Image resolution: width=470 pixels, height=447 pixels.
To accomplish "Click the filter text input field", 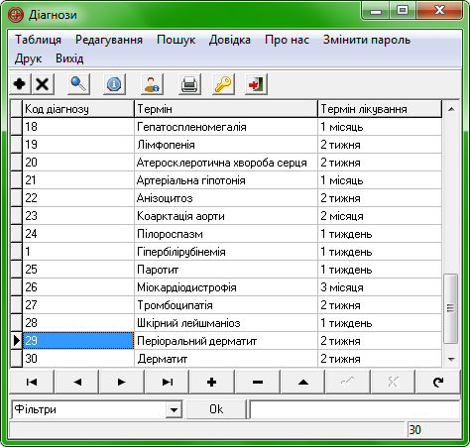I will [x=355, y=409].
